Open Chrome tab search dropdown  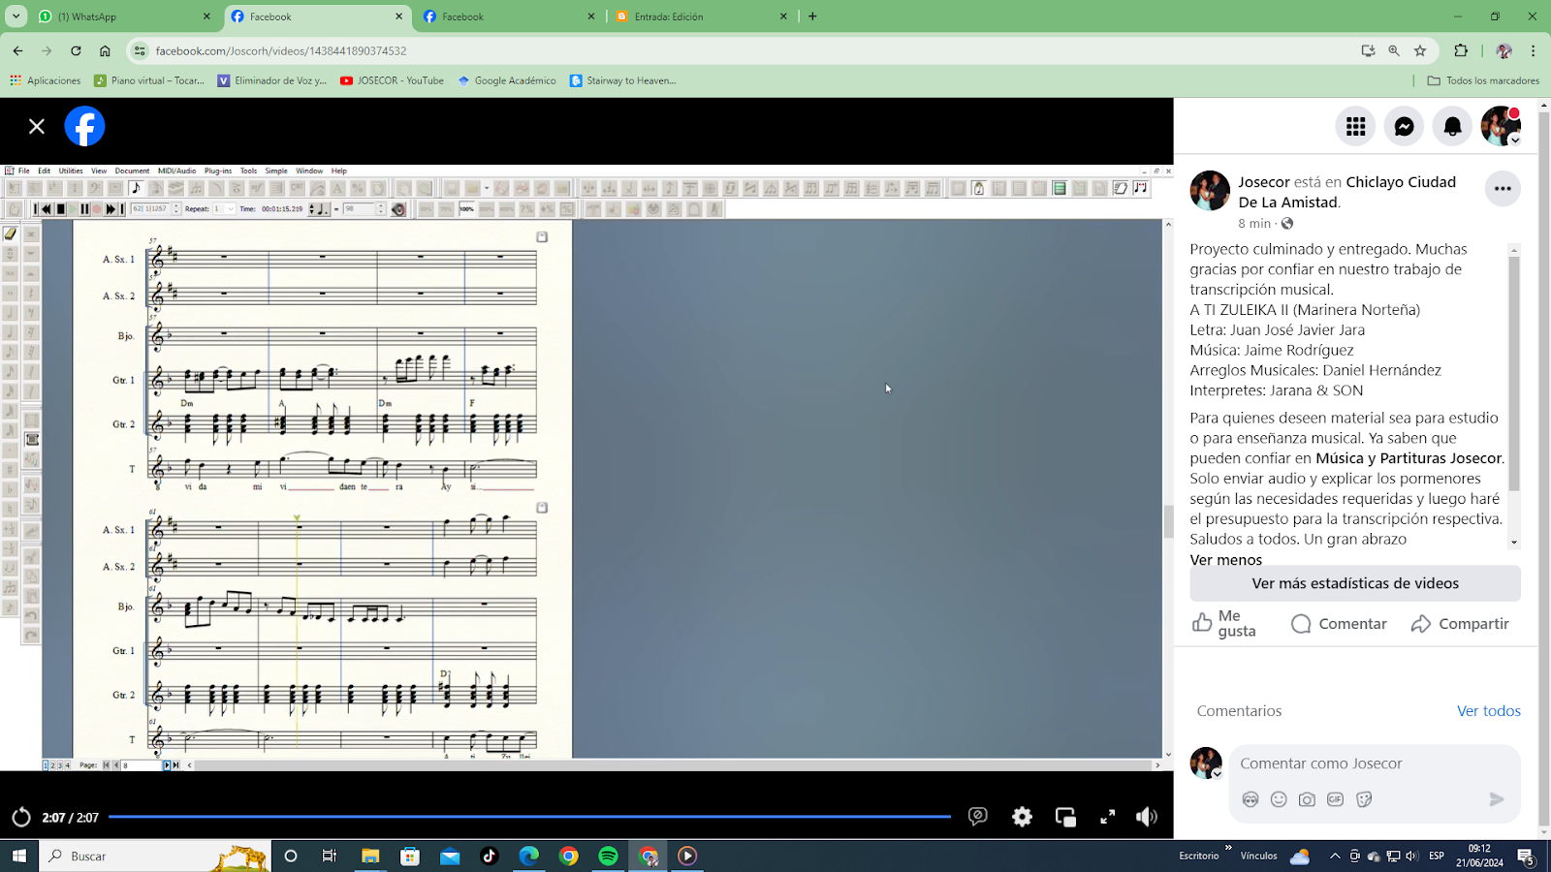(16, 16)
